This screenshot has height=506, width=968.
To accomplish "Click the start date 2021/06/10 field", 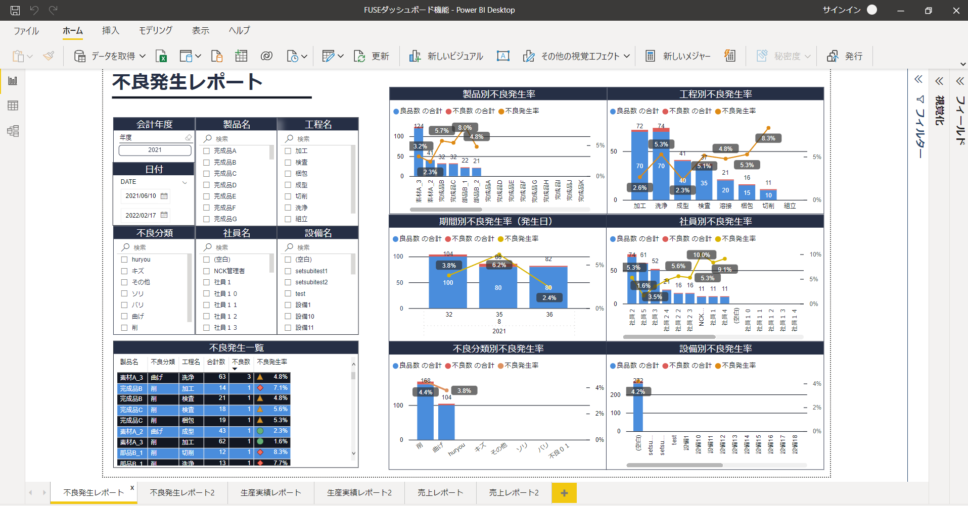I will tap(141, 196).
